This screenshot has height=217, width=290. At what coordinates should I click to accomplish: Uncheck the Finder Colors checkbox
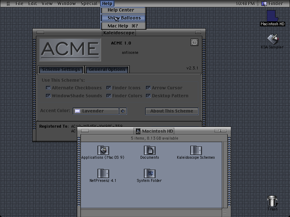pyautogui.click(x=109, y=95)
